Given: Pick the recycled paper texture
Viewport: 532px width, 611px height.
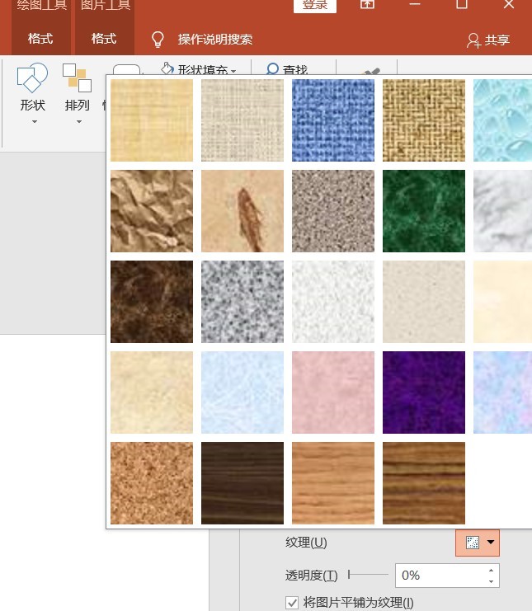Looking at the screenshot, I should (424, 302).
